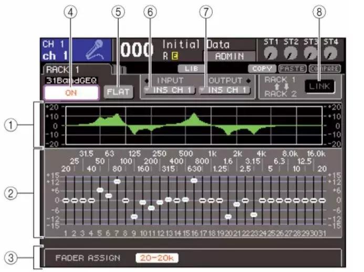
Task: Click the ADMIN user button
Action: (230, 56)
